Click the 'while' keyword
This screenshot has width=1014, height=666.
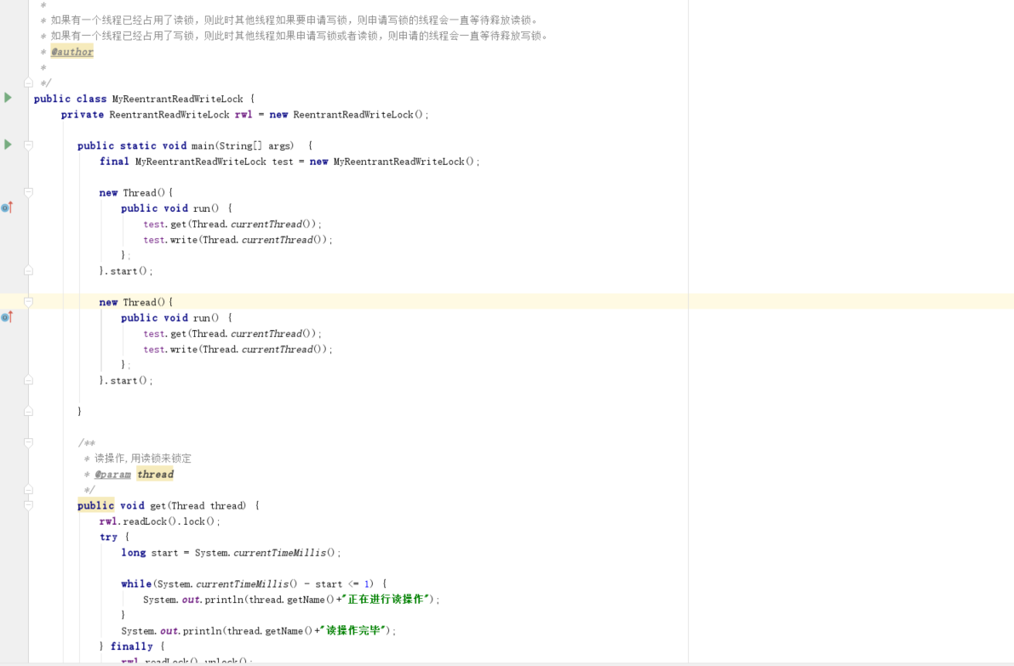pyautogui.click(x=136, y=584)
